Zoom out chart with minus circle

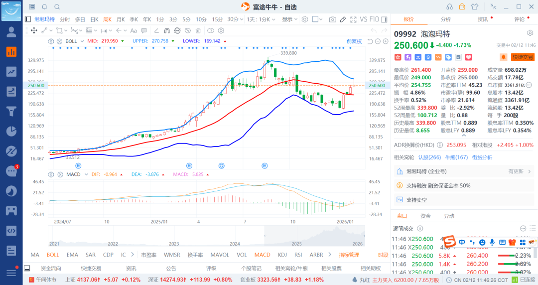pyautogui.click(x=378, y=41)
